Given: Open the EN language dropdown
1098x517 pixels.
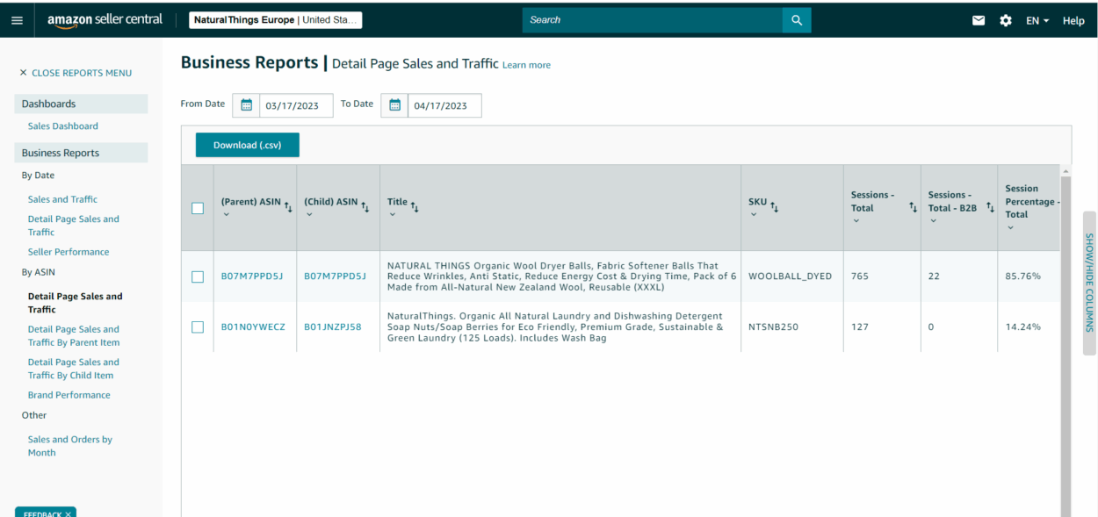Looking at the screenshot, I should 1037,19.
